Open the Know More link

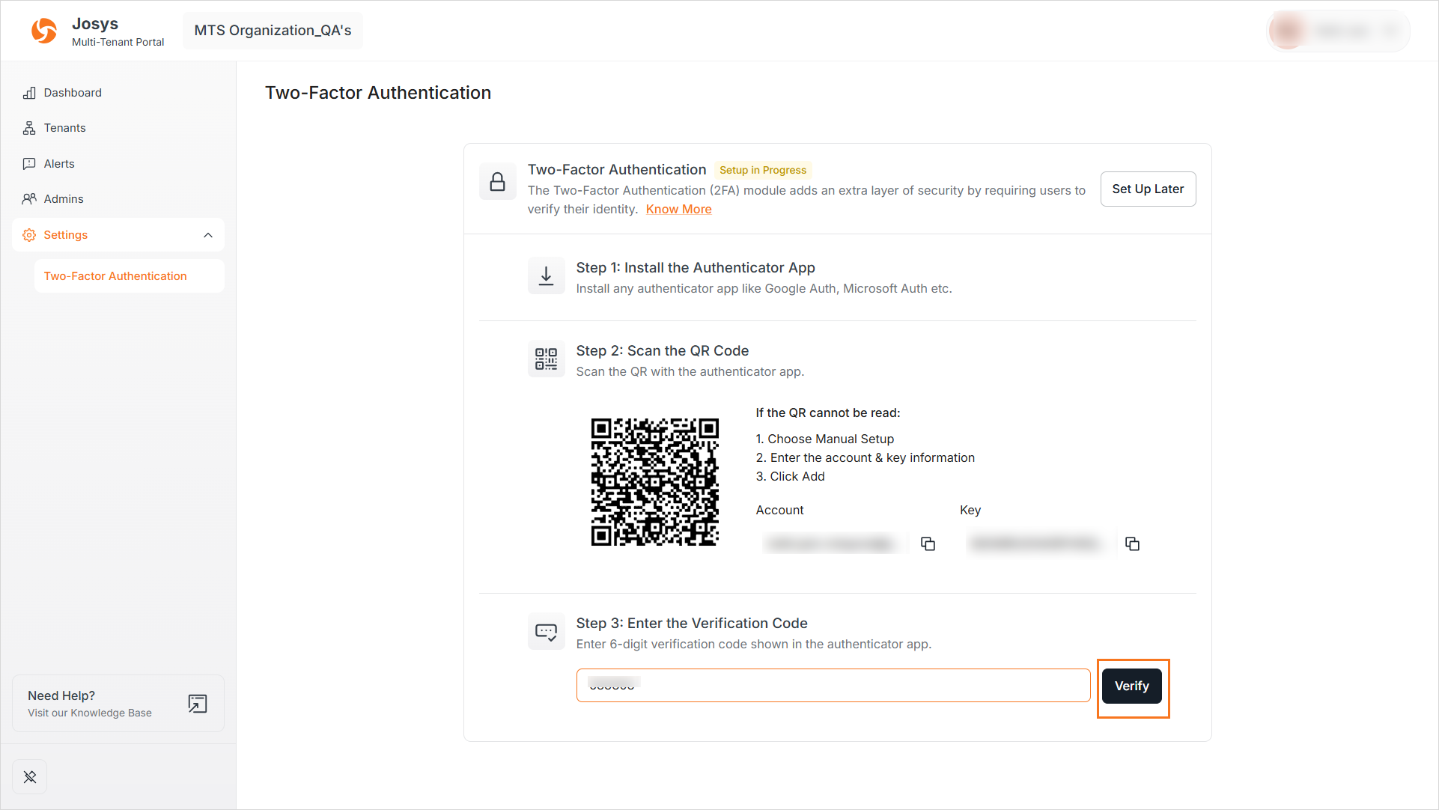678,210
